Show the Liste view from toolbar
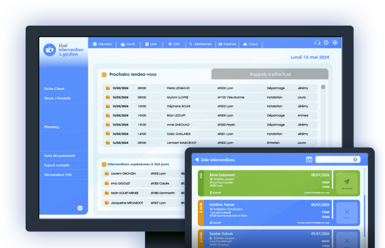 coord(151,44)
